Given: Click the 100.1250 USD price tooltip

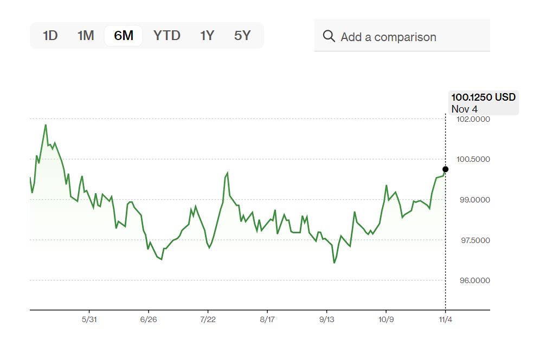Looking at the screenshot, I should tap(483, 103).
